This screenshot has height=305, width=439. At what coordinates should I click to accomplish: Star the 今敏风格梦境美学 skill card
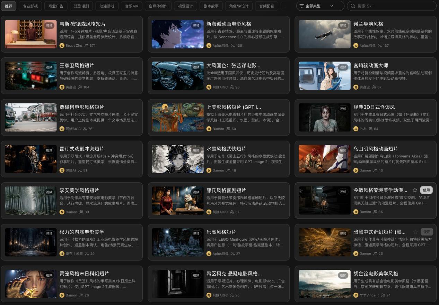coord(415,190)
